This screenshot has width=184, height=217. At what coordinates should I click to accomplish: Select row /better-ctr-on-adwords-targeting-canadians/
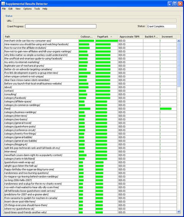tap(90, 69)
